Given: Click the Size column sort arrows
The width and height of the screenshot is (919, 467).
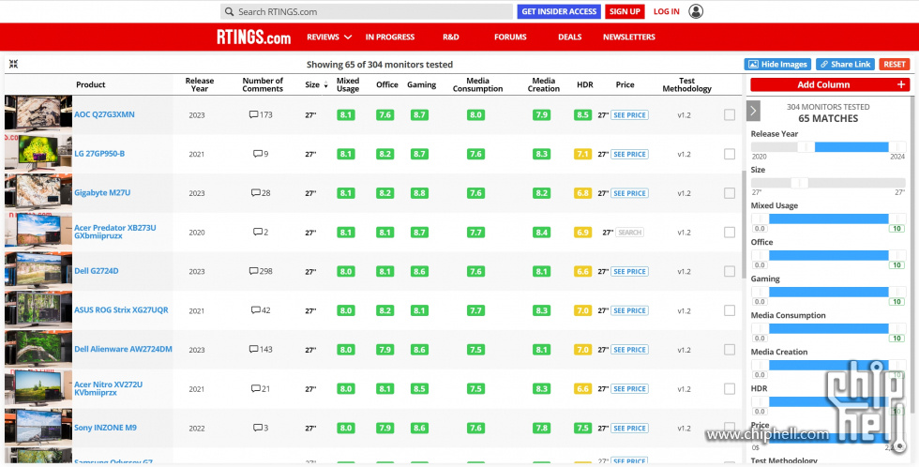Looking at the screenshot, I should pos(326,85).
